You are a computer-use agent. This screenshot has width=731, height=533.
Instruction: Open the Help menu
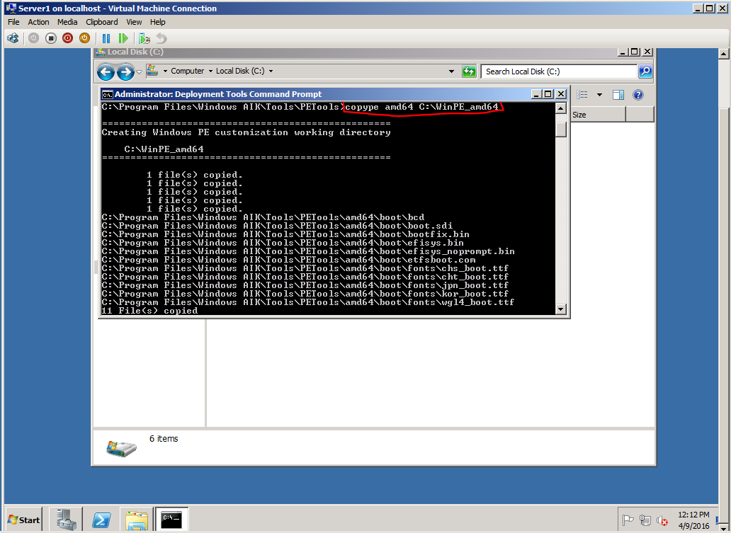pyautogui.click(x=157, y=22)
